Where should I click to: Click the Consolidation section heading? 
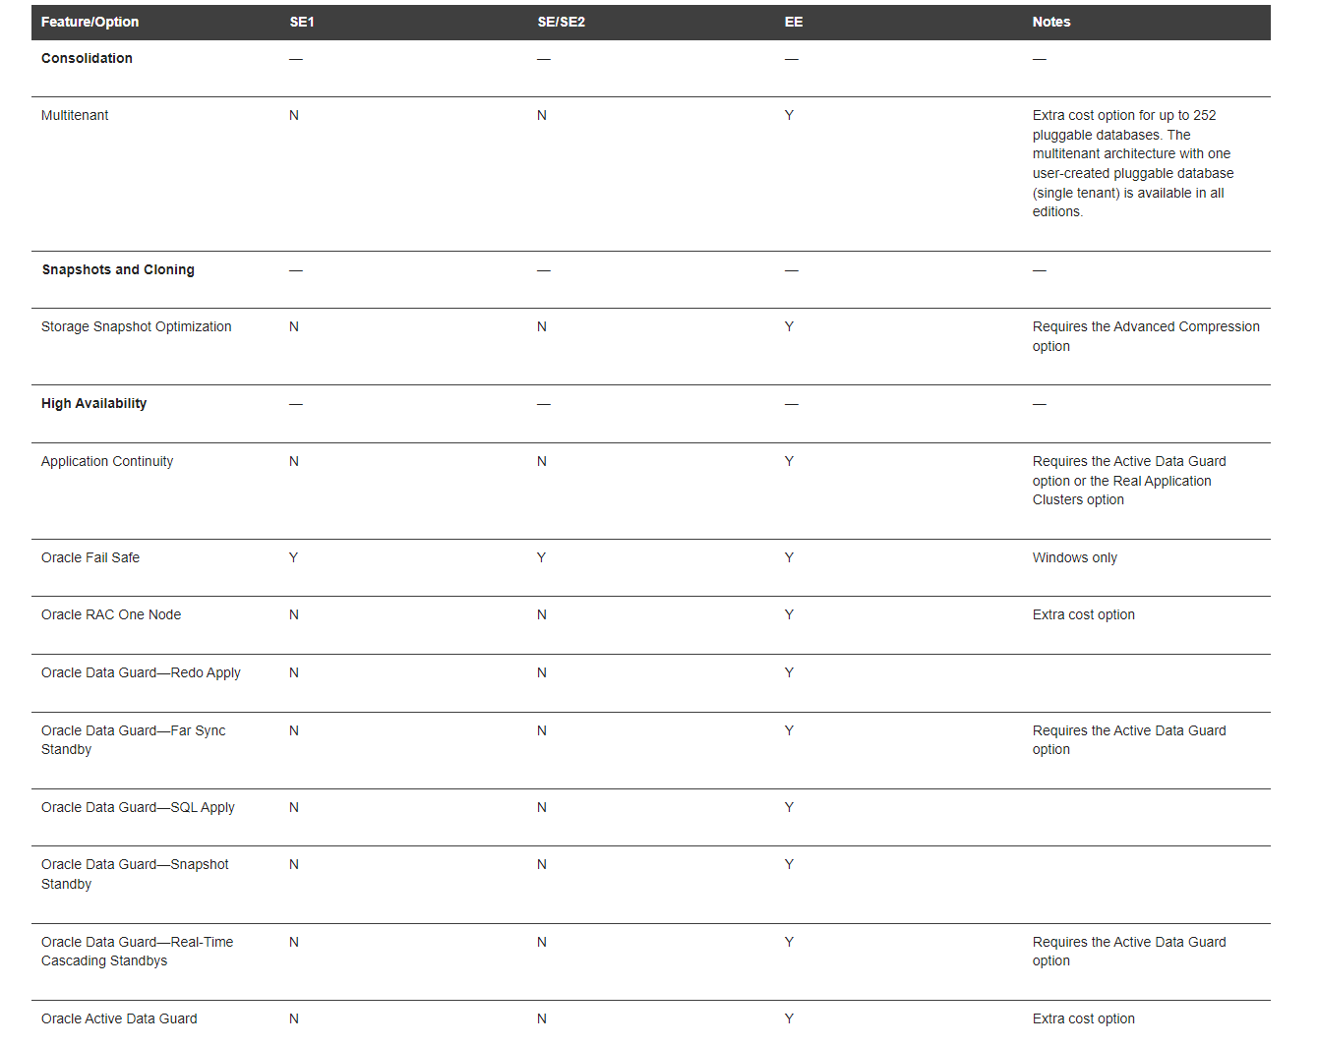(x=87, y=58)
